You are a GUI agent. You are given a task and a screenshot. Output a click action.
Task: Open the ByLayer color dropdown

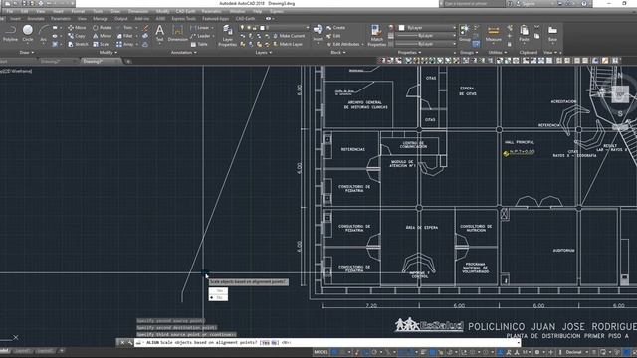[427, 28]
